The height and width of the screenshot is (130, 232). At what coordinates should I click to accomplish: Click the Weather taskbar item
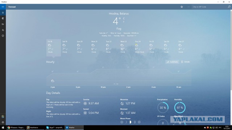74,127
